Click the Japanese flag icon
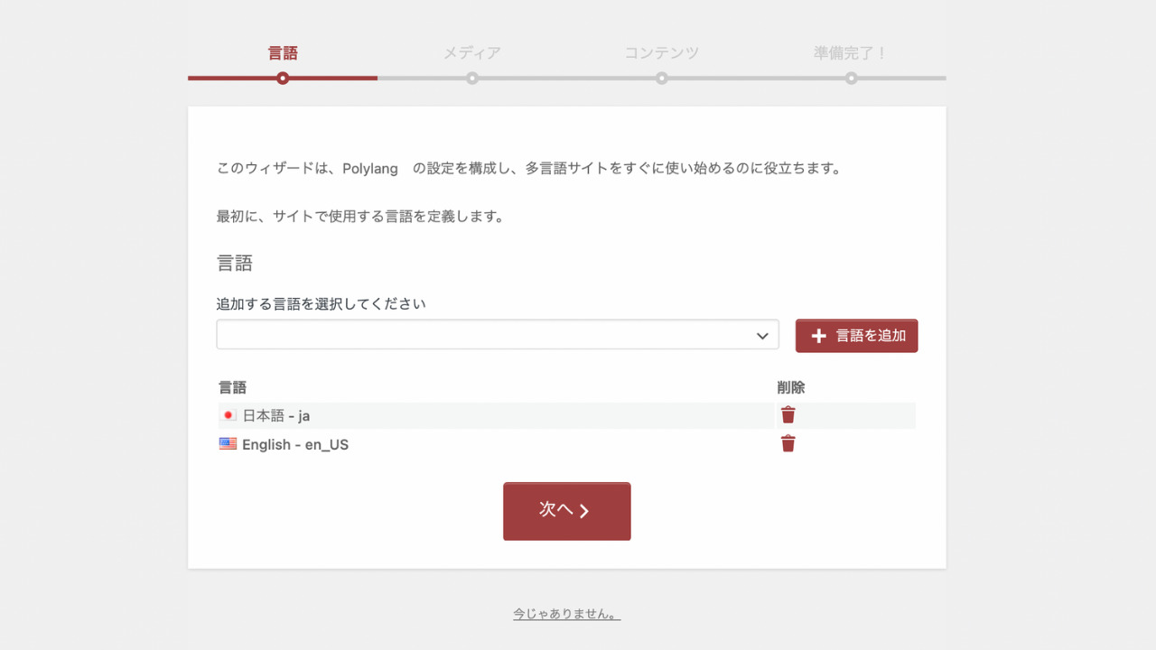 (228, 415)
